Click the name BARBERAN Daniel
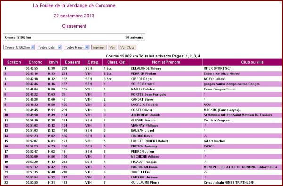 pyautogui.click(x=145, y=167)
